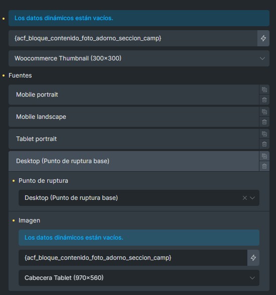Click the dynamic data lightning icon in the top image field
Screen dimensions: 276x295
263,38
